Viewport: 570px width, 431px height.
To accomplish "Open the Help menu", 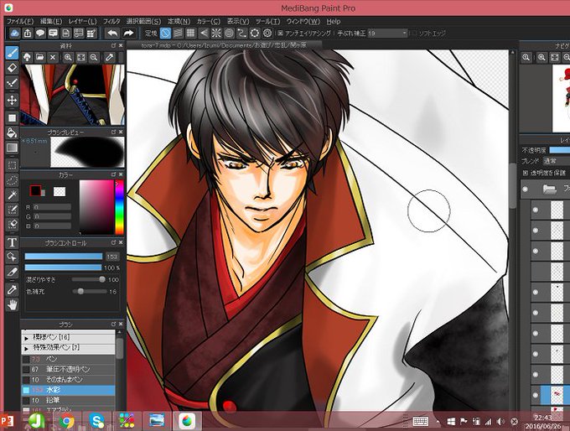I will coord(334,22).
